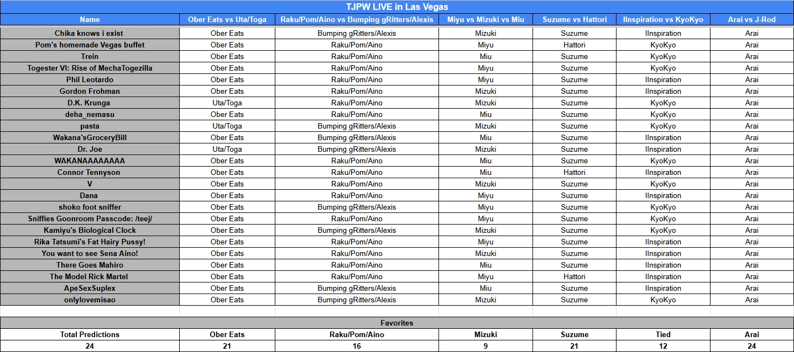Viewport: 794px width, 352px height.
Task: Click 'Miu' pick in ApeSexSuplex row
Action: click(485, 288)
